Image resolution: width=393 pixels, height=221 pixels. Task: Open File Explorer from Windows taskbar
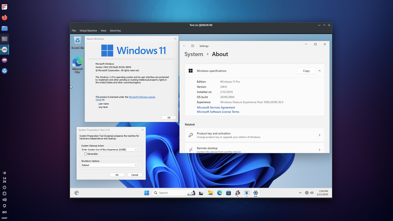(x=210, y=193)
